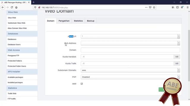Open the Subdomain Otomatis dropdown
Image resolution: width=190 pixels, height=106 pixels.
tap(130, 70)
